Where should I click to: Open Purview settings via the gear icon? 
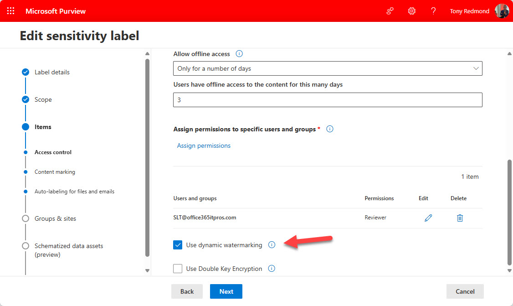click(411, 10)
